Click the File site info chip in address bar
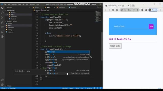Viewport: 163px width, 91px height. pos(124,10)
